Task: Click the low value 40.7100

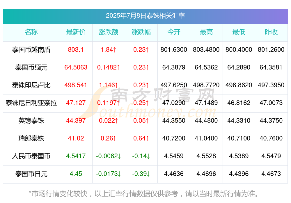Action: pyautogui.click(x=239, y=138)
